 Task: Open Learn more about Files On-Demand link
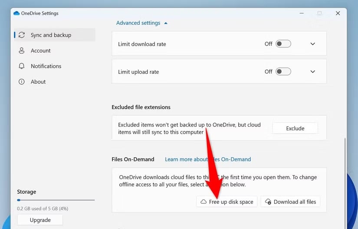tap(208, 159)
